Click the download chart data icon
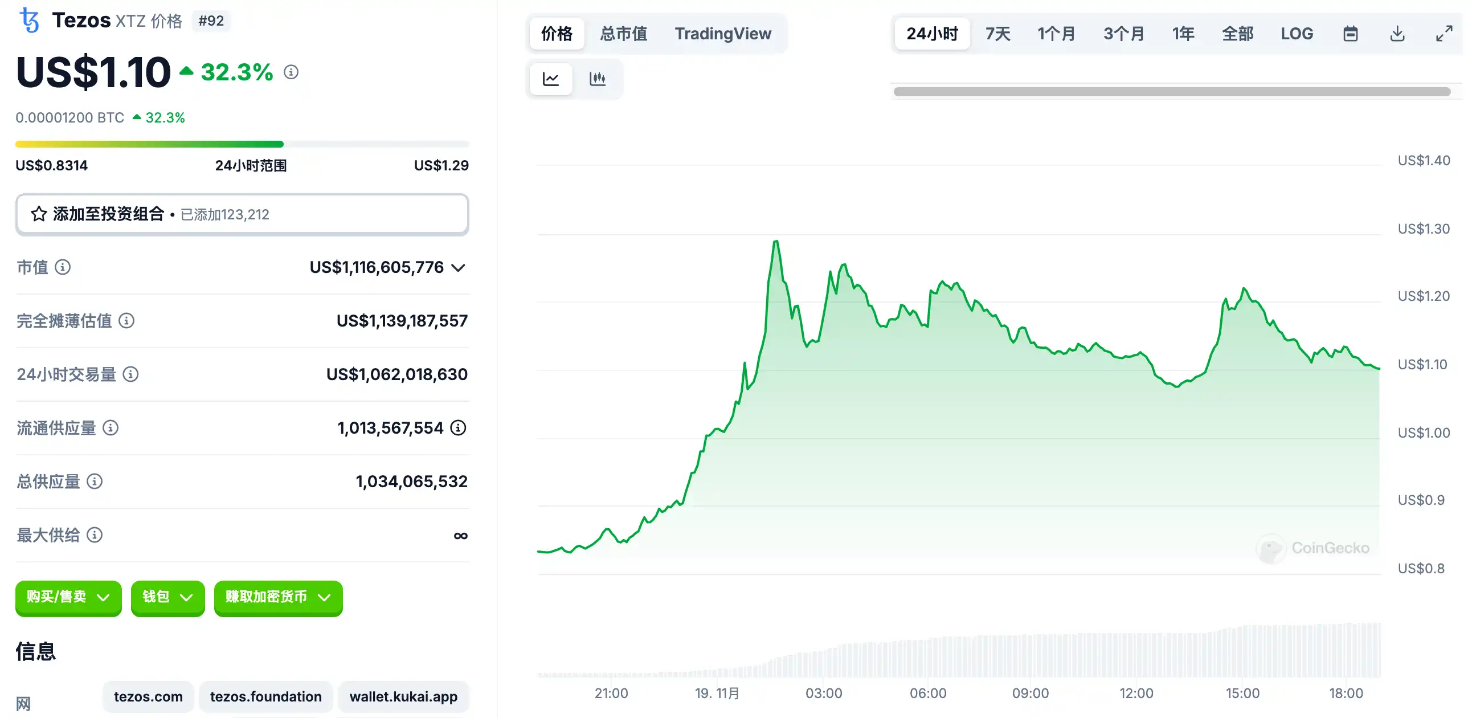The width and height of the screenshot is (1472, 718). click(x=1397, y=34)
